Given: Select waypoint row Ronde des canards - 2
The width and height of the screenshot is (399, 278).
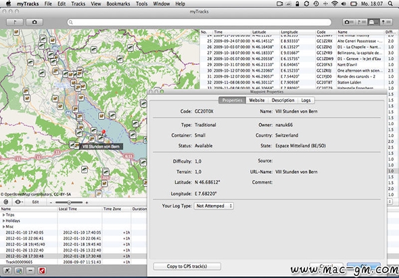Looking at the screenshot, I should tap(299, 76).
